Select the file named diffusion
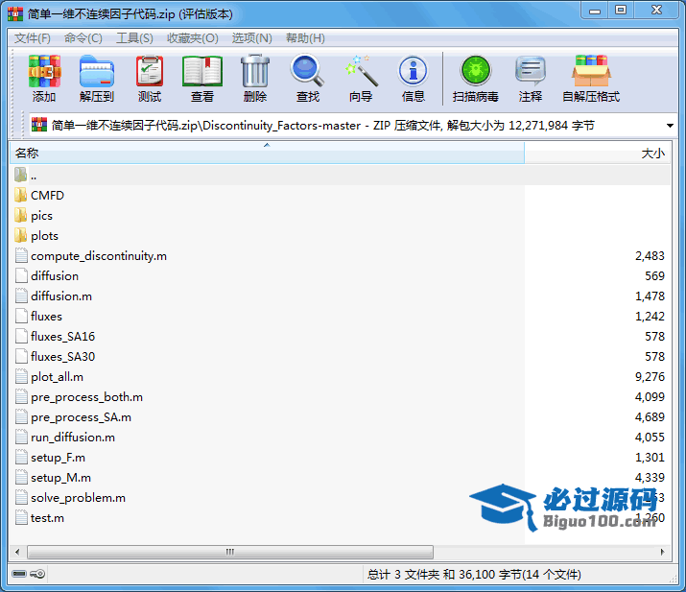 [55, 275]
